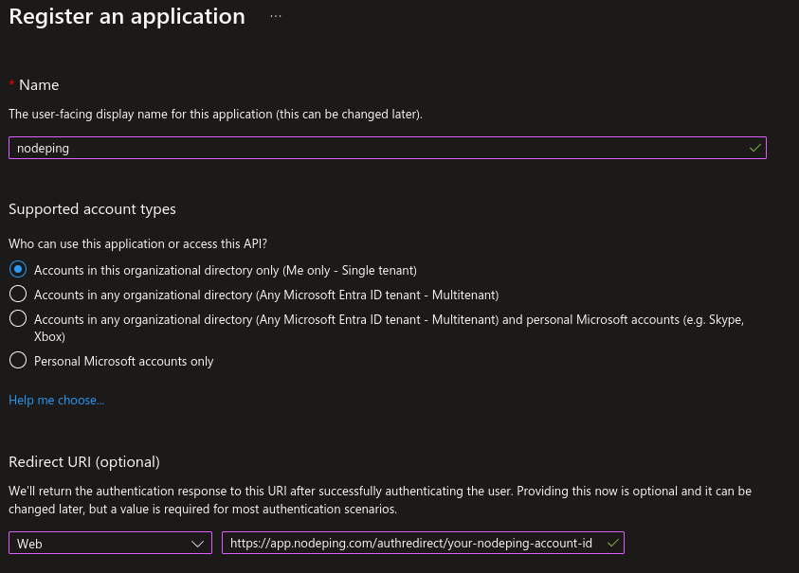
Task: Open the Web platform dropdown
Action: [109, 544]
